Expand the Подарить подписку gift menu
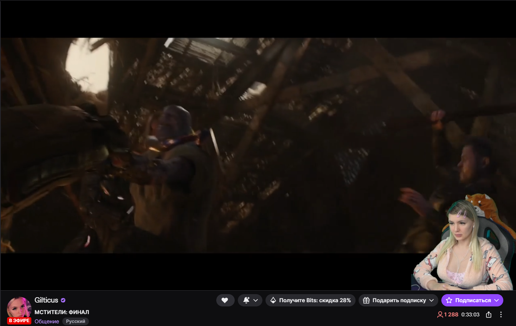 [398, 300]
